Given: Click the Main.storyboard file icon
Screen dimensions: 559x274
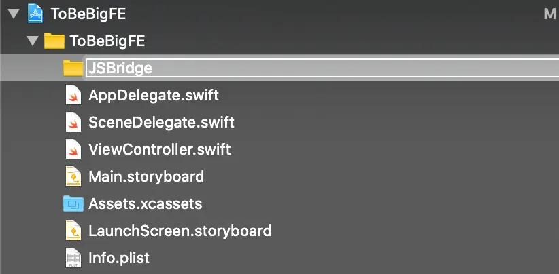Looking at the screenshot, I should point(73,177).
